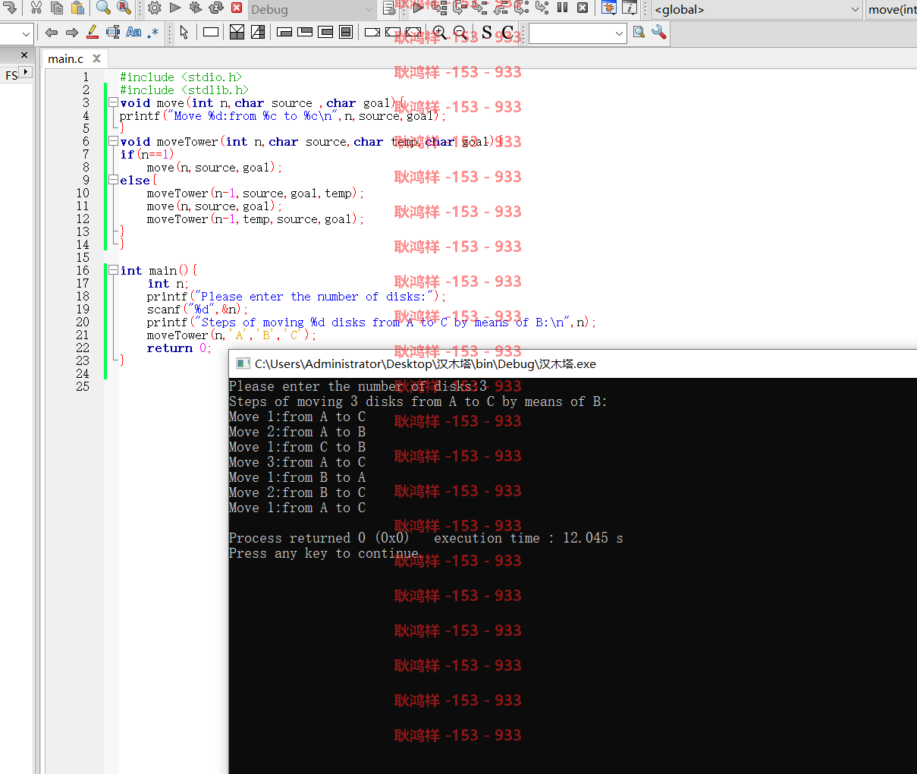Open Replace with the magnifier-R icon
This screenshot has width=917, height=774.
[124, 8]
